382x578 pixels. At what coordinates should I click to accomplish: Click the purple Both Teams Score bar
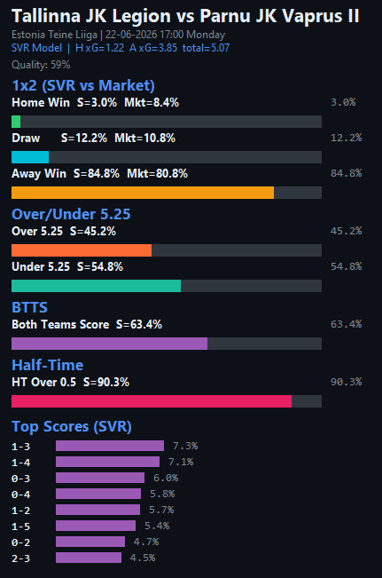109,344
